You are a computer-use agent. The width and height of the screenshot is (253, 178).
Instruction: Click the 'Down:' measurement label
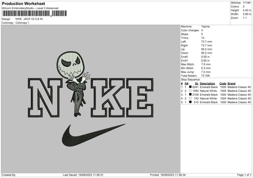pos(185,53)
